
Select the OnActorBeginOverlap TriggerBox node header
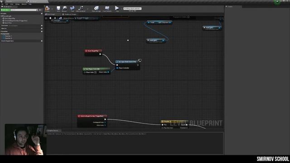(x=92, y=116)
